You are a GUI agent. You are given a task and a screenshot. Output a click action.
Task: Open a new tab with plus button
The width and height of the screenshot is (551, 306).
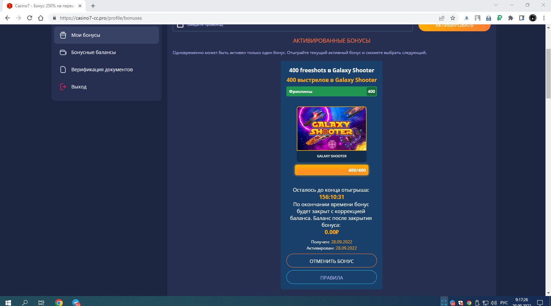pyautogui.click(x=93, y=6)
